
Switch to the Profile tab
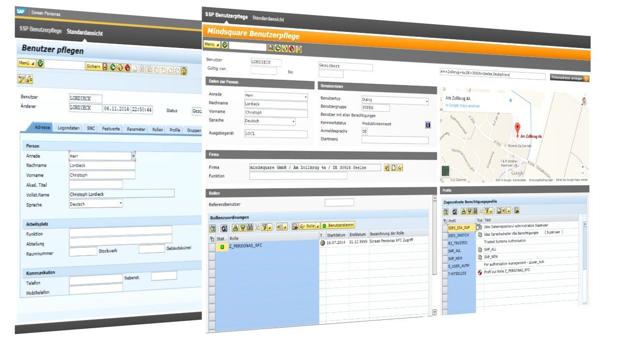point(175,130)
